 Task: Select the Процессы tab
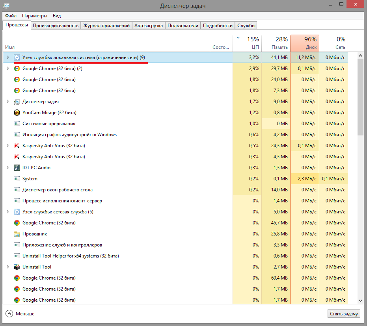point(17,25)
